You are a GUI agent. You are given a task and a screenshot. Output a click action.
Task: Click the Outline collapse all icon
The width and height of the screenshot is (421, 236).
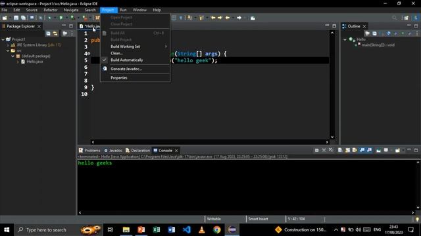(374, 33)
